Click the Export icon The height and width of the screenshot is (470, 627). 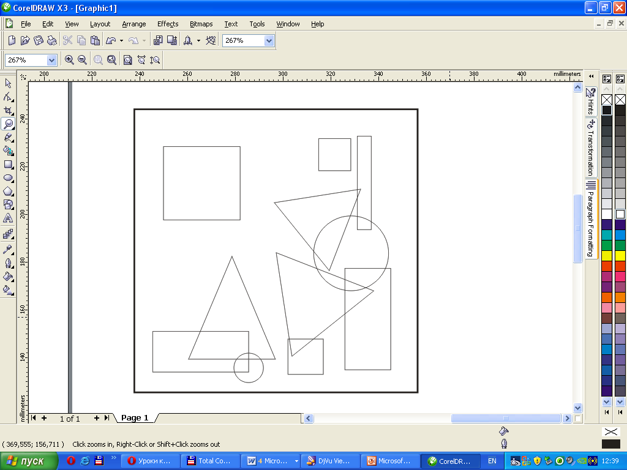172,40
